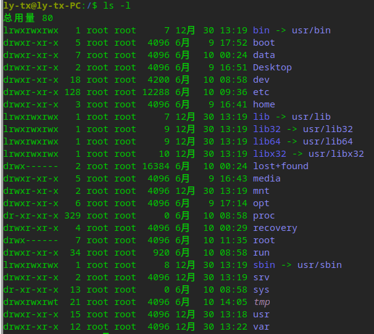Click the time '11:35' in root row

233,240
